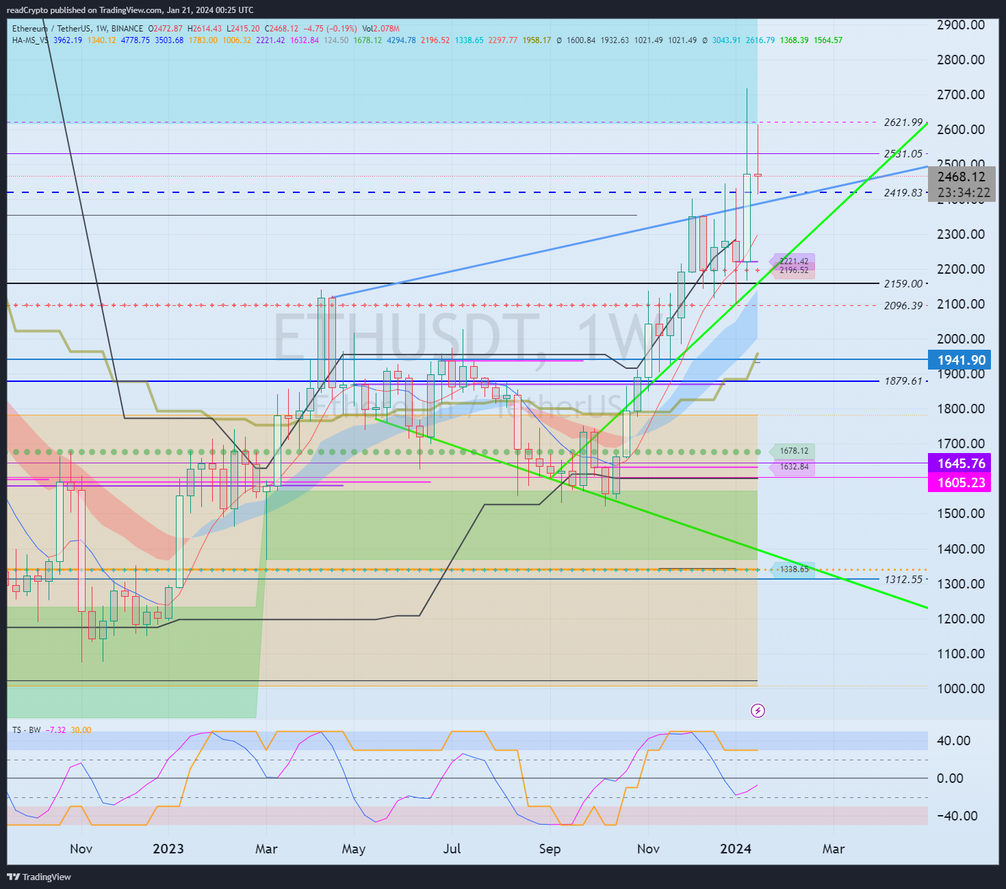This screenshot has width=1006, height=889.
Task: Click the Nov label preceding 2024
Action: point(648,849)
